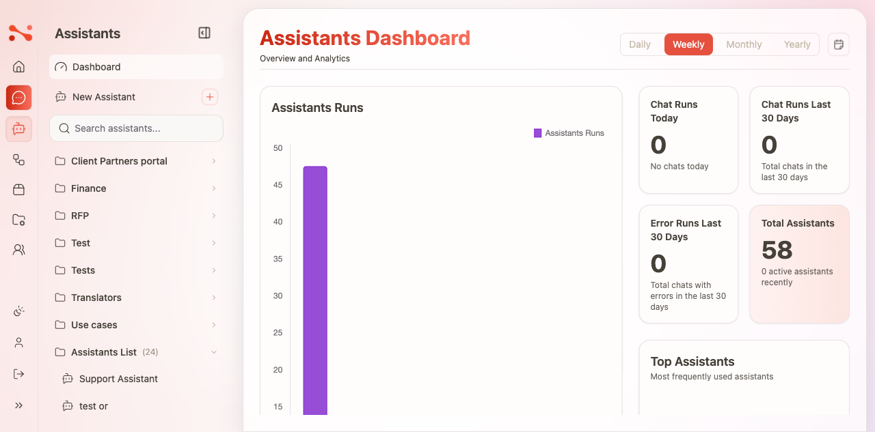
Task: Switch to the Daily tab
Action: pyautogui.click(x=640, y=44)
